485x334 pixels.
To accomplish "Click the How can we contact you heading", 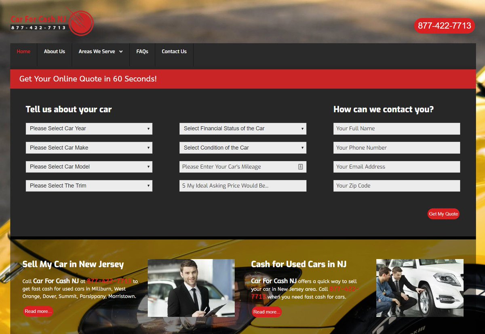I will [x=384, y=109].
